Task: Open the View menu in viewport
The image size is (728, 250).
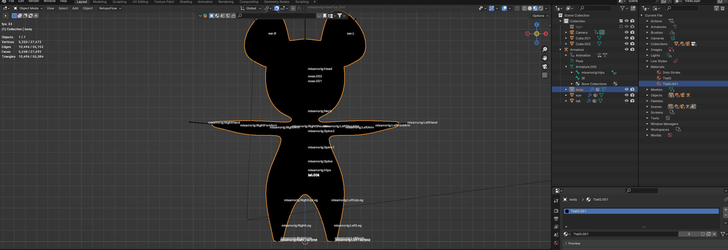Action: 50,8
